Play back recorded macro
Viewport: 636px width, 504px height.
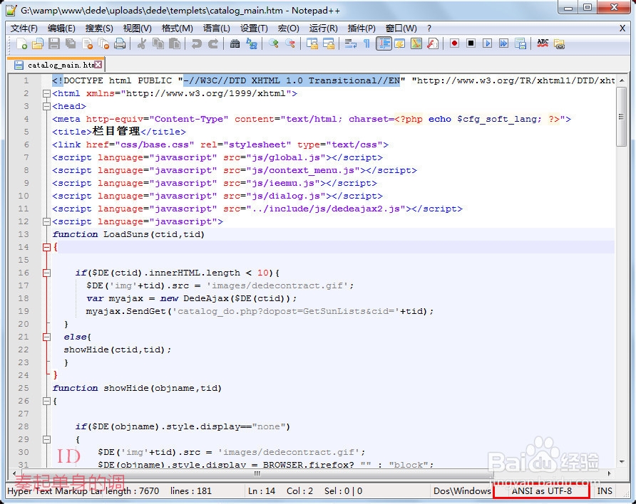click(x=487, y=43)
